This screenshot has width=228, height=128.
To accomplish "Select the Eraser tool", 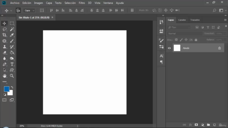I will (x=4, y=53).
